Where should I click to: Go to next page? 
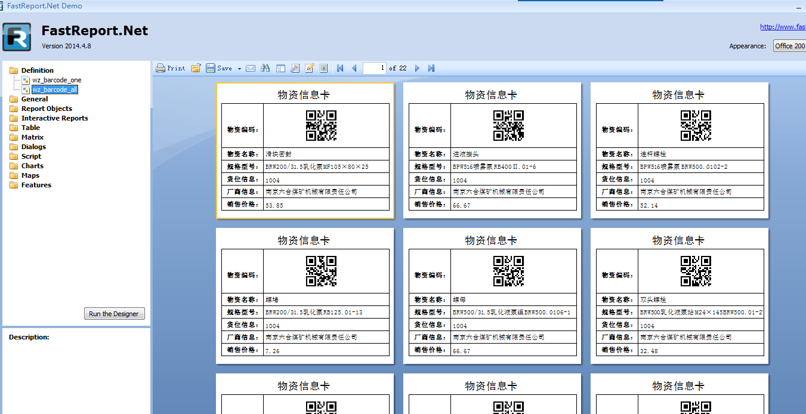pos(417,68)
